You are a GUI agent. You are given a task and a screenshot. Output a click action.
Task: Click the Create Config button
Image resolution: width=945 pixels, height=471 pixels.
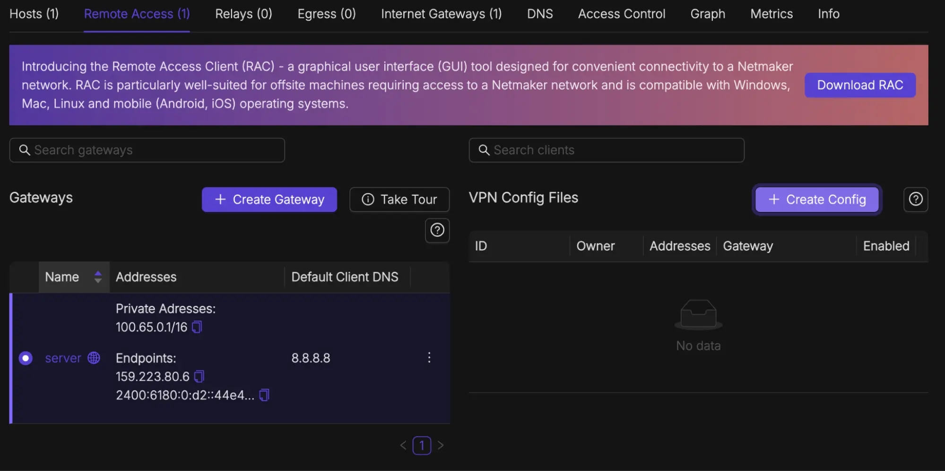coord(816,200)
